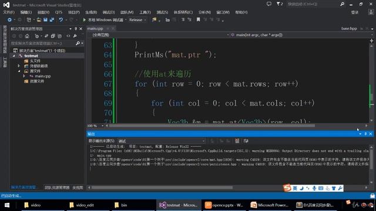Viewport: 376px width, 211px height.
Task: Click the Home icon in Solution Explorer
Action: coord(27,36)
